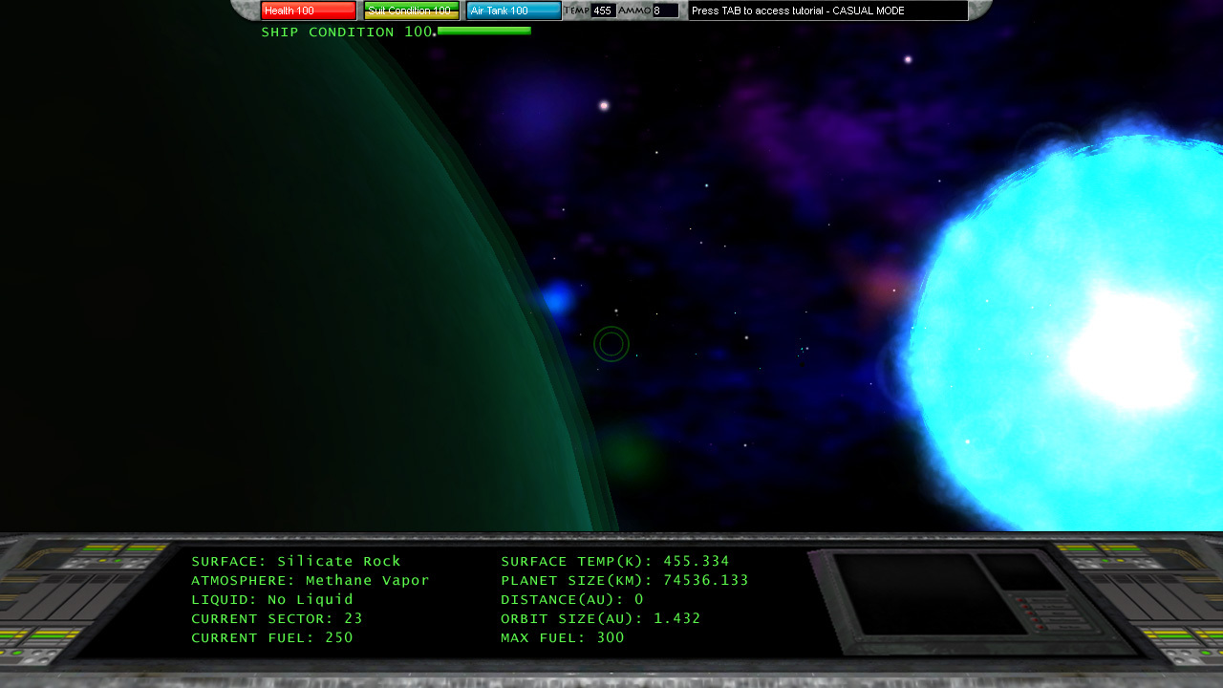
Task: Click the small blue distant star
Action: (557, 300)
